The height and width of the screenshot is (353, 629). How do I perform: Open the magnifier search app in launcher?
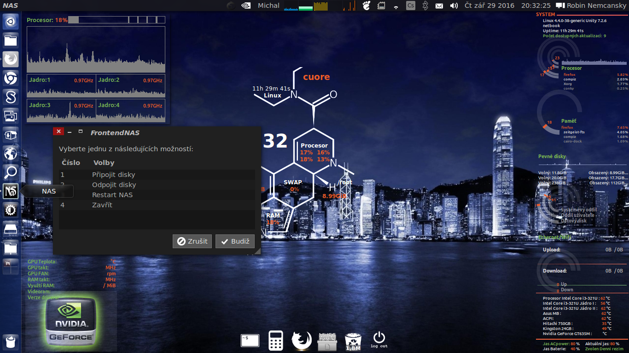click(x=11, y=172)
